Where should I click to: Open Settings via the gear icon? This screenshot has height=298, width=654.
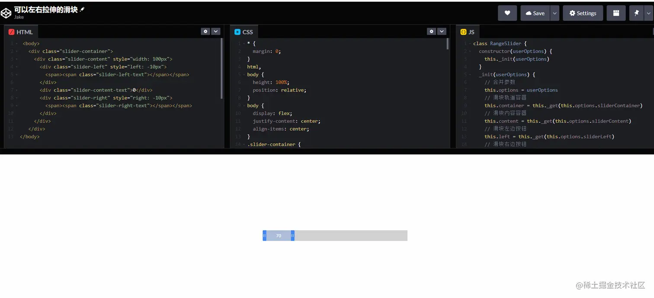coord(583,13)
